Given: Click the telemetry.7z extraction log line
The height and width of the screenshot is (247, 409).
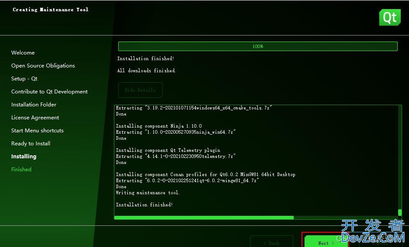Looking at the screenshot, I should click(x=175, y=156).
